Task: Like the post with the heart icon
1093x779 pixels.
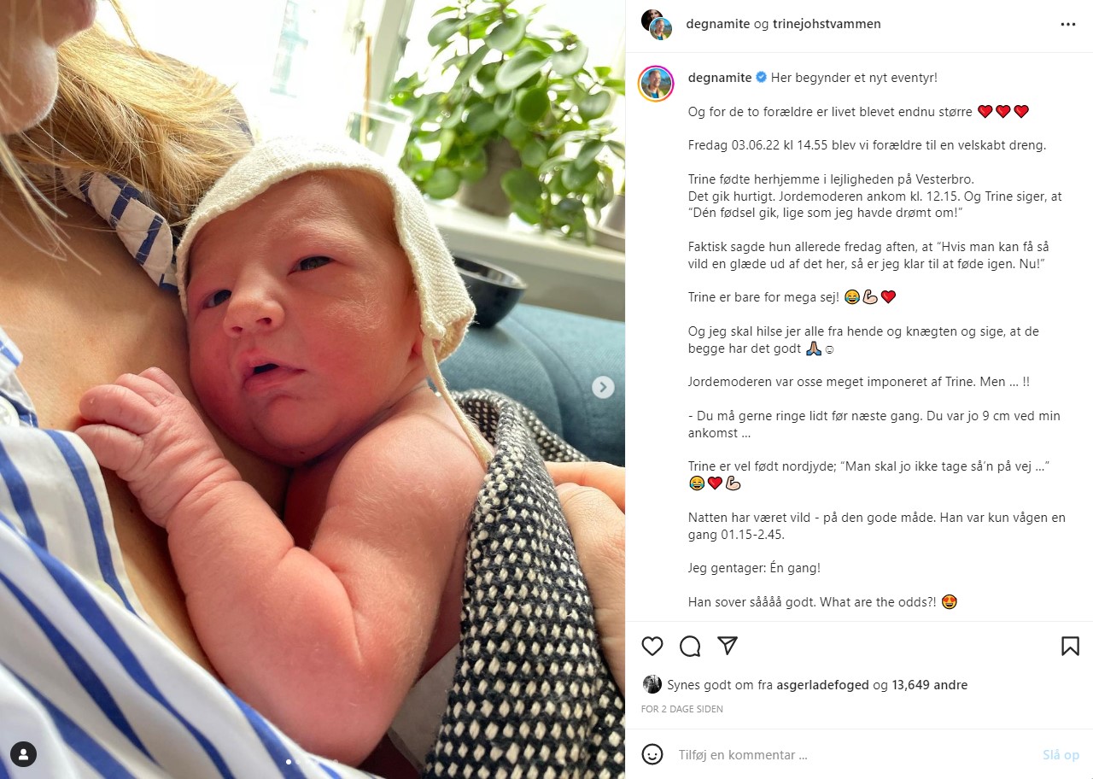Action: (652, 646)
